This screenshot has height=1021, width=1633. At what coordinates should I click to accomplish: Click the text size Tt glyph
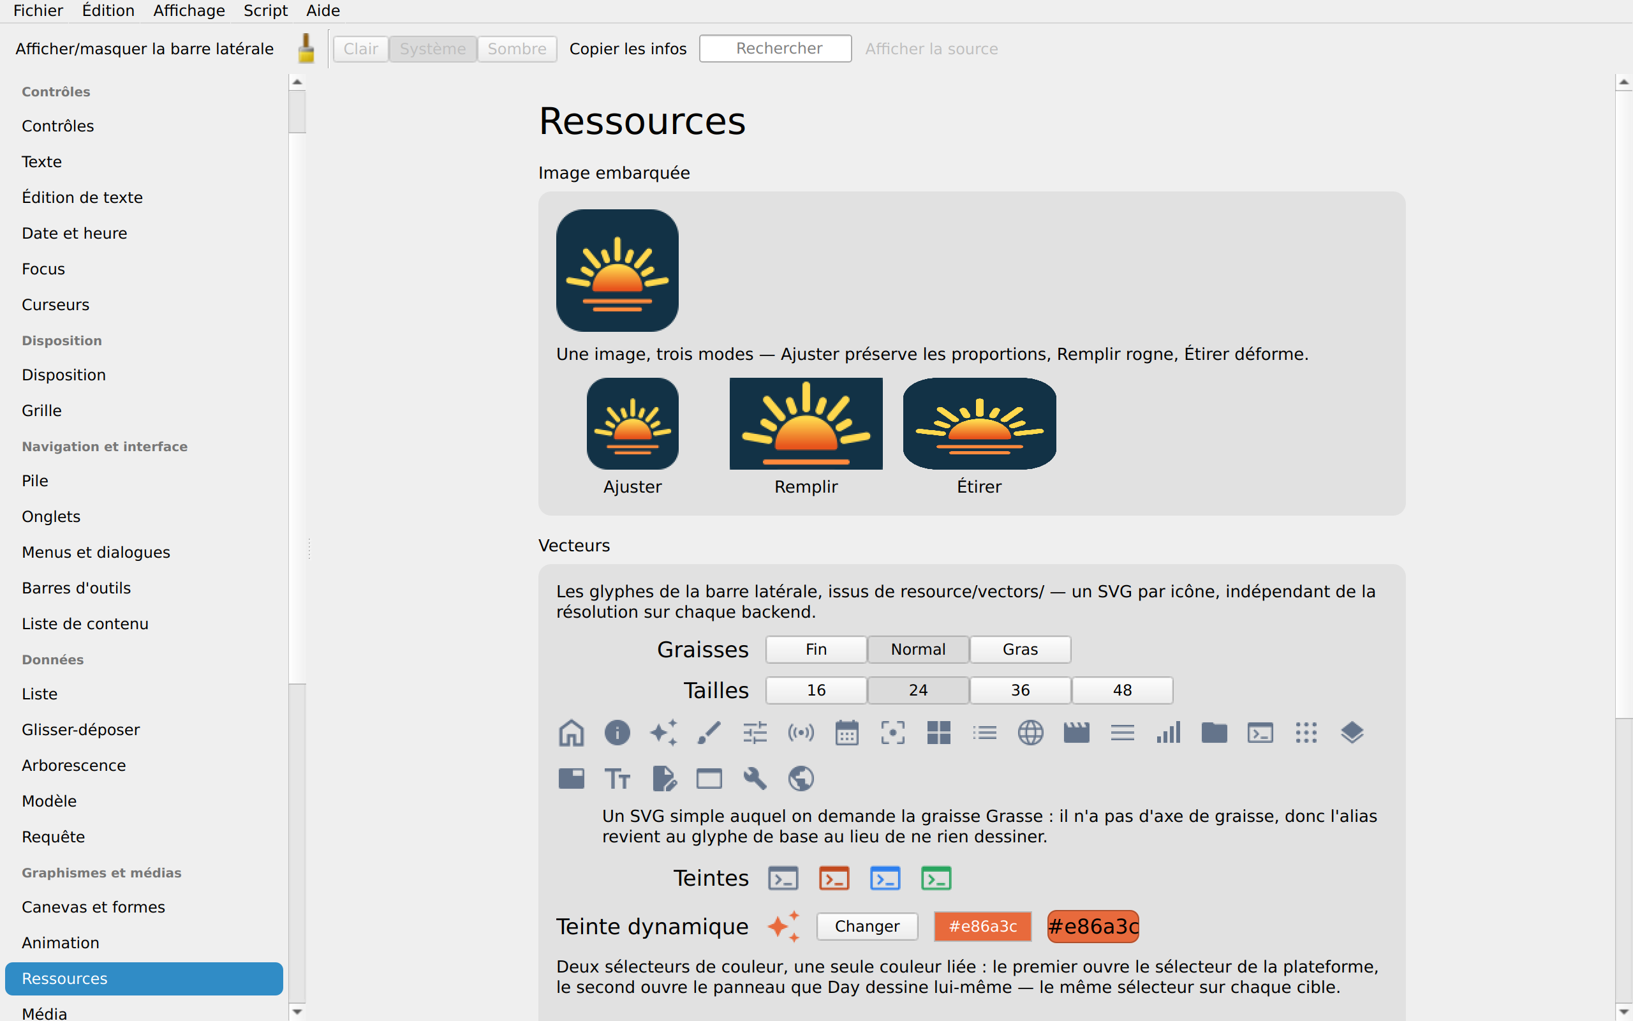pyautogui.click(x=617, y=779)
